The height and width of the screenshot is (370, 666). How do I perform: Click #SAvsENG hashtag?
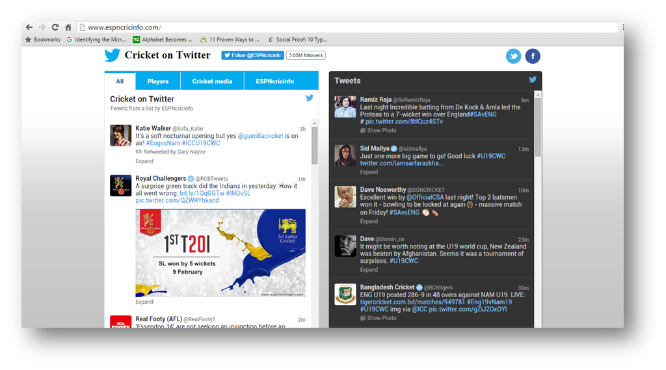405,213
